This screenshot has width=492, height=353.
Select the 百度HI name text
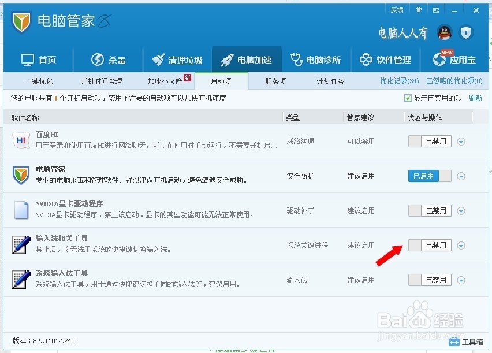[47, 135]
